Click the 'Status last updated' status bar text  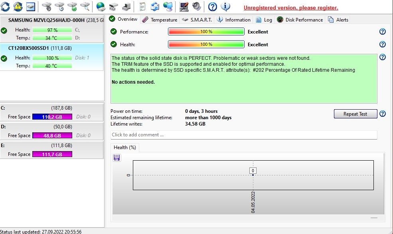(x=41, y=232)
